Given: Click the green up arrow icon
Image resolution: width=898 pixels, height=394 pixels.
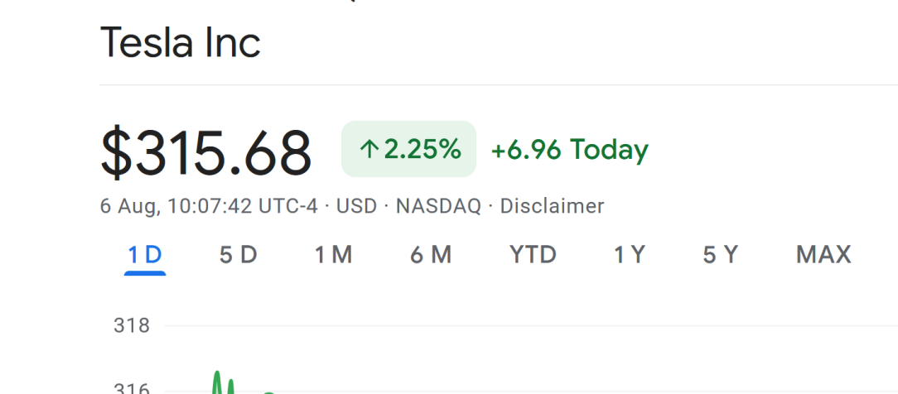Looking at the screenshot, I should coord(369,149).
